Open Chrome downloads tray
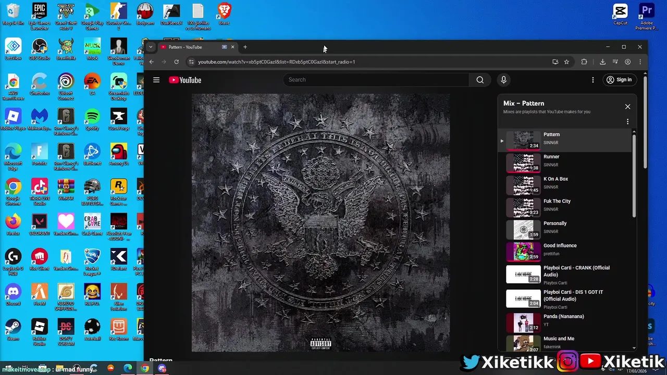Screen dimensions: 667x375 (x=602, y=62)
